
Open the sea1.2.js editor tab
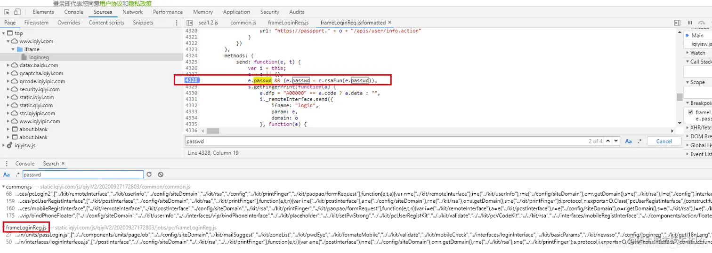point(209,23)
